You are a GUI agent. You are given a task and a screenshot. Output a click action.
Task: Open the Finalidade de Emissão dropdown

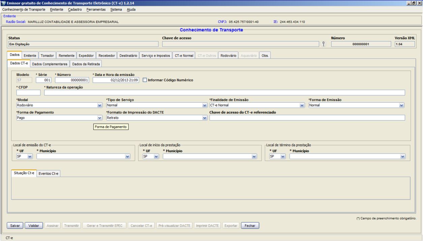[x=302, y=105]
